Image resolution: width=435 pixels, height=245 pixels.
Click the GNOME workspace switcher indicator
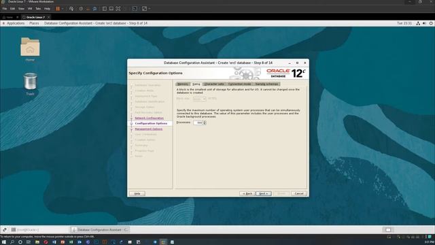tap(388, 230)
